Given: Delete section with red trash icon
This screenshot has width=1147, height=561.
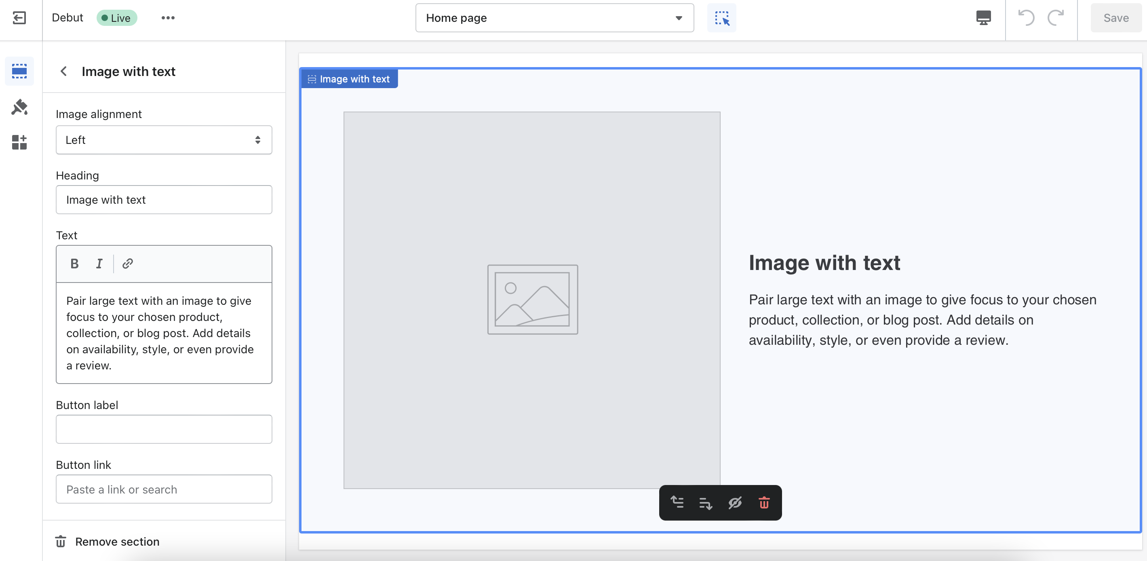Looking at the screenshot, I should click(763, 503).
